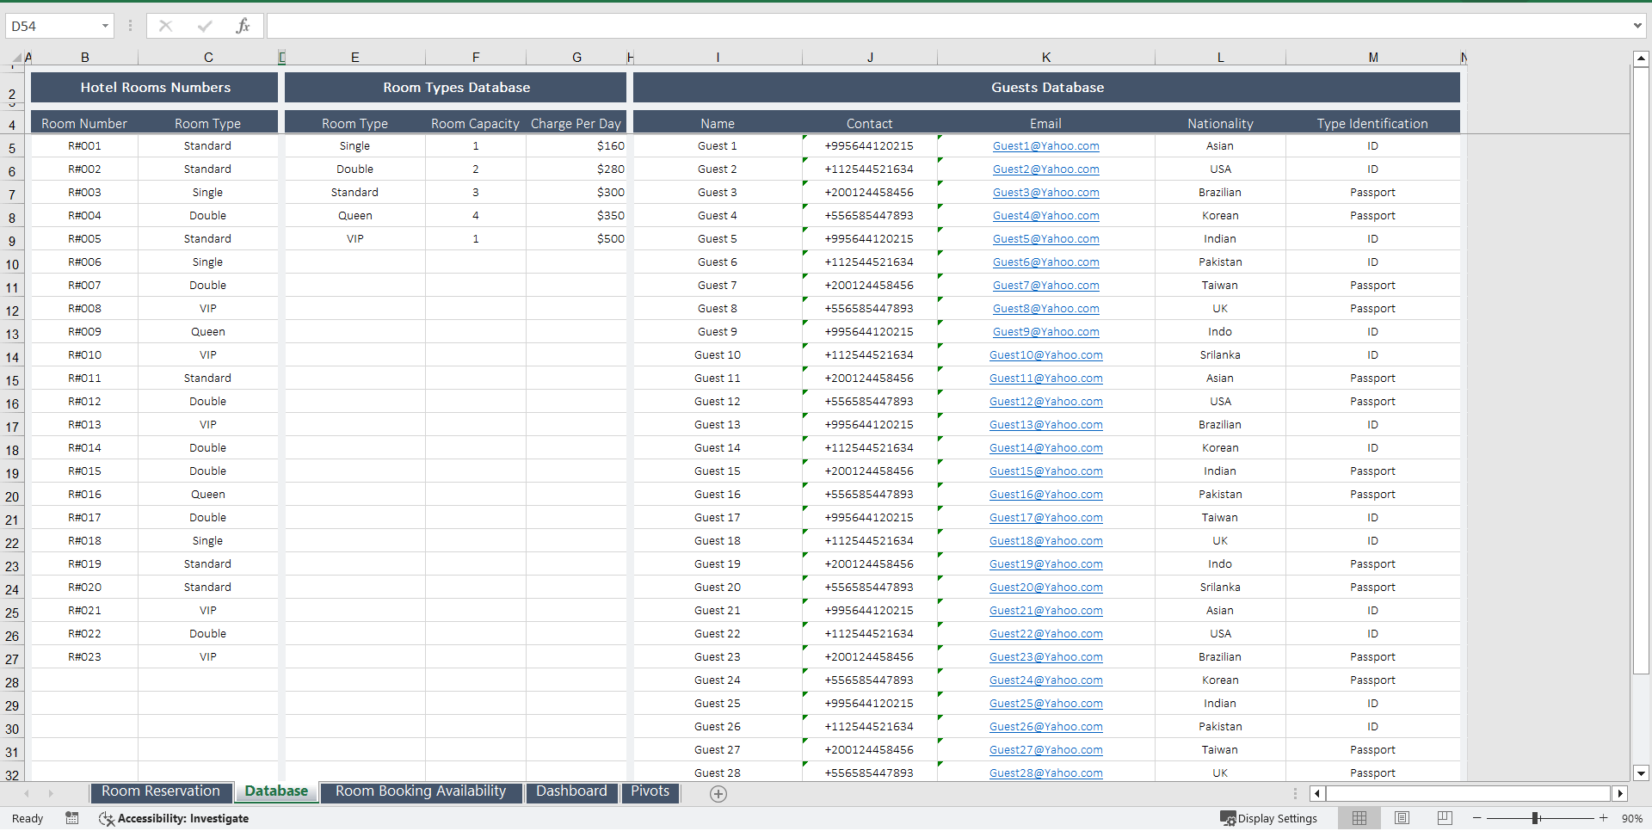This screenshot has height=831, width=1652.
Task: Open the Guest1@Yahoo.com hyperlink
Action: [1045, 145]
